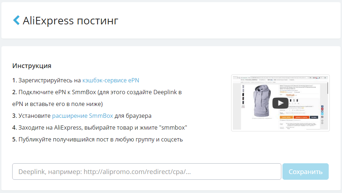Play the instruction video

point(280,103)
